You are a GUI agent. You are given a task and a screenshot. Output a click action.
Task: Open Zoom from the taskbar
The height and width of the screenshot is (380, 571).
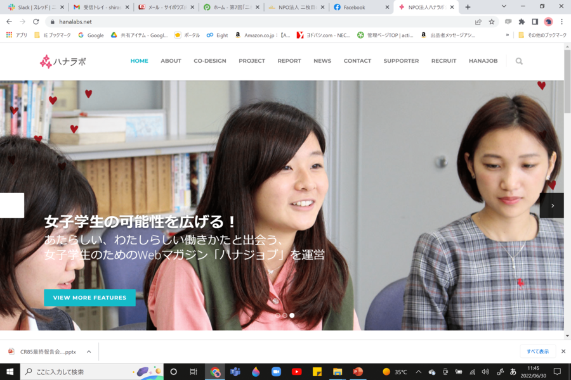[x=276, y=372]
